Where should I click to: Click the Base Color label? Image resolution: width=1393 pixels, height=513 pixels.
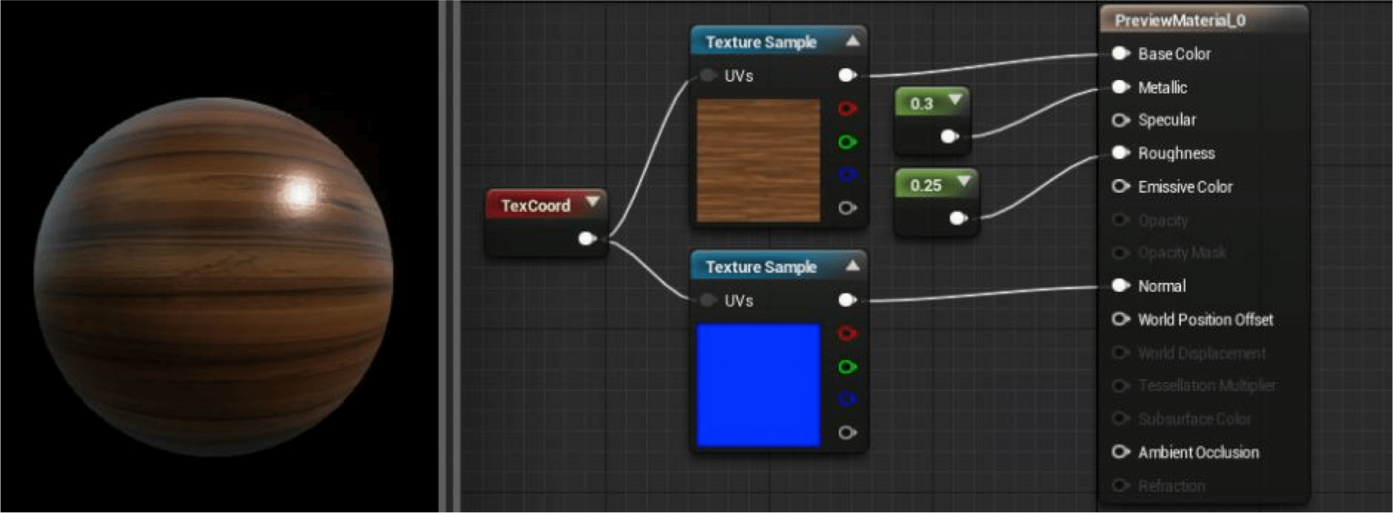pos(1174,54)
